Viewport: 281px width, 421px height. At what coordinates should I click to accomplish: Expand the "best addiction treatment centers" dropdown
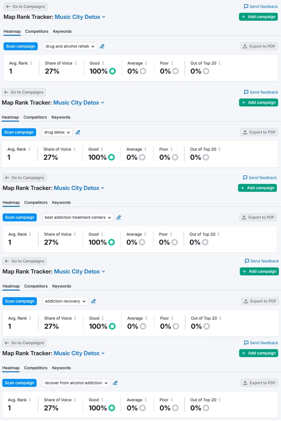[x=78, y=217]
